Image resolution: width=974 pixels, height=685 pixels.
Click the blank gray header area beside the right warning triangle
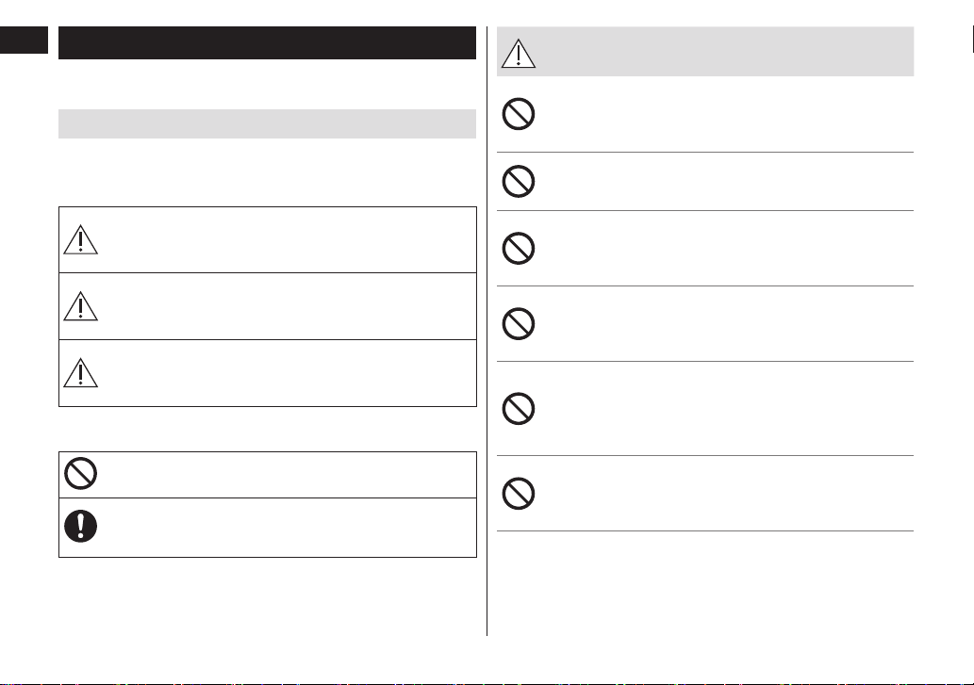pos(725,52)
